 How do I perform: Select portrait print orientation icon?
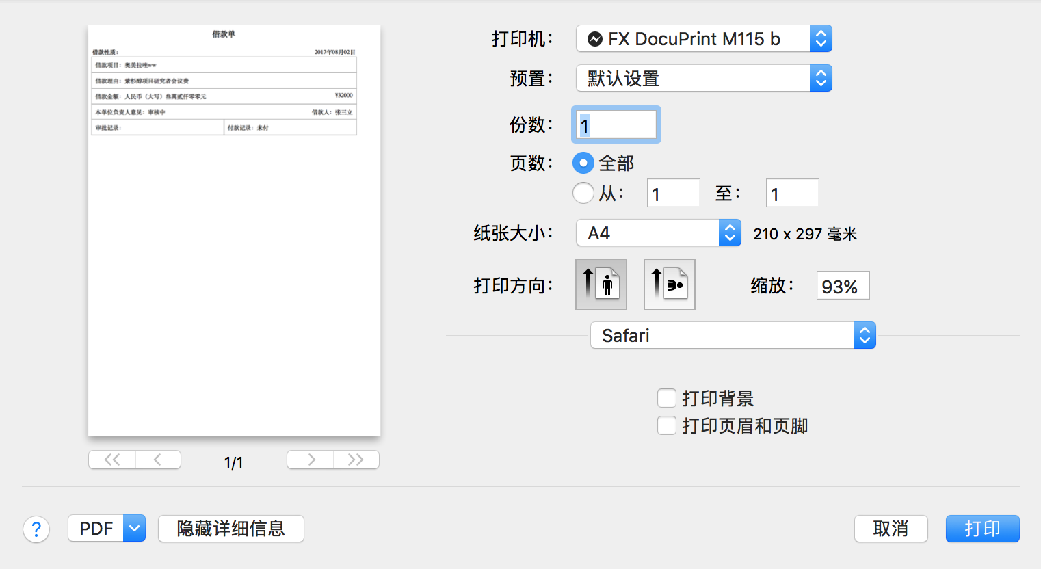coord(601,284)
